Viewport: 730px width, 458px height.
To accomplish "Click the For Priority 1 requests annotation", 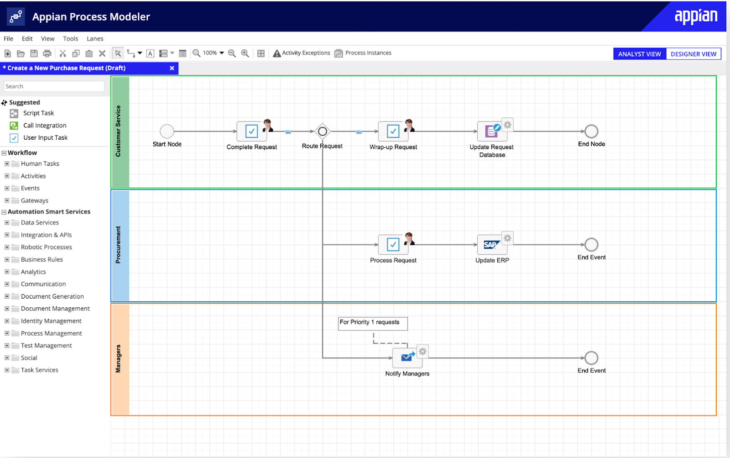I will (373, 323).
